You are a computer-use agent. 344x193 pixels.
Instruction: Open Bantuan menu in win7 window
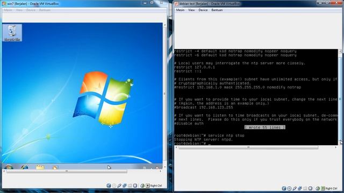pyautogui.click(x=45, y=10)
